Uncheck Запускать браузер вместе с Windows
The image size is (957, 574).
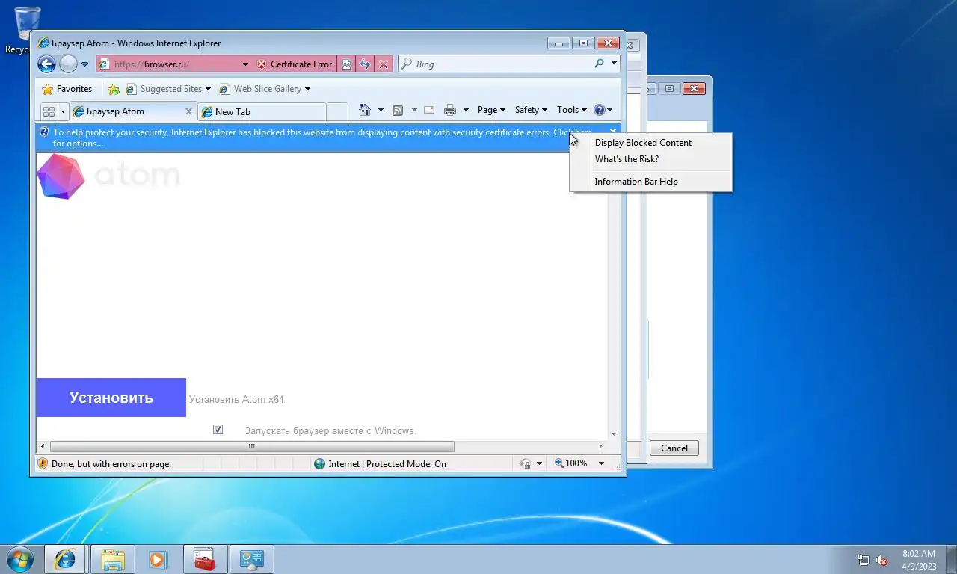[x=218, y=430]
